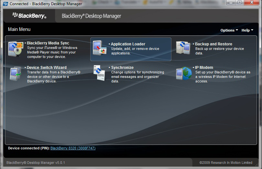This screenshot has height=169, width=262.
Task: Click the Desktop Manager v5.0.1 version text
Action: [x=36, y=163]
